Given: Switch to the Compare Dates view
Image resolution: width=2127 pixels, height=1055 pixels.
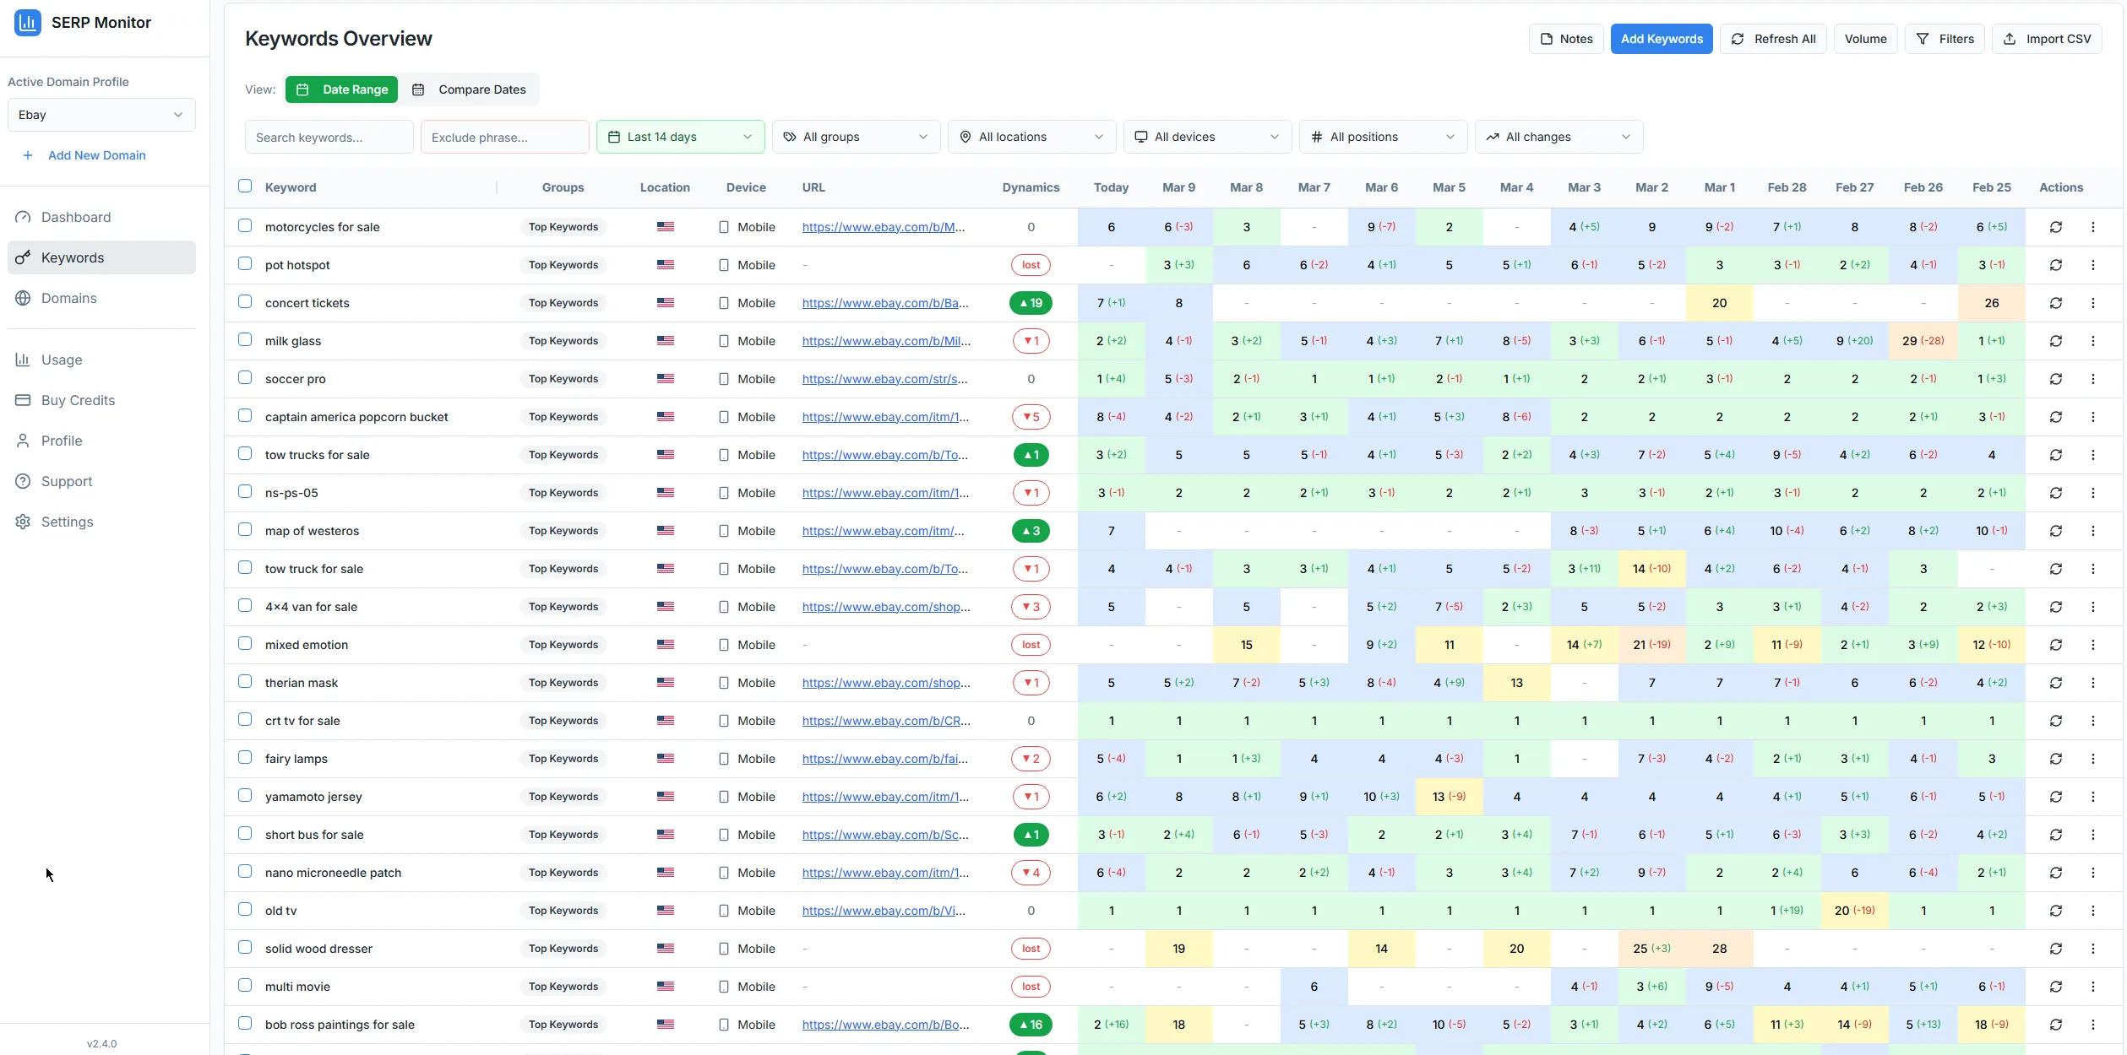Looking at the screenshot, I should coord(471,89).
